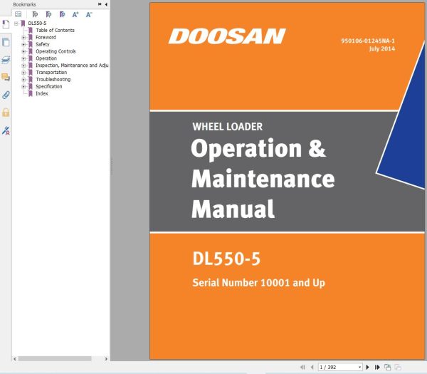Open the Security lock panel
The height and width of the screenshot is (374, 427).
6,113
